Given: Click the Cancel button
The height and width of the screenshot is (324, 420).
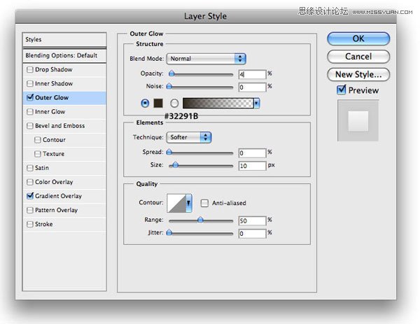Looking at the screenshot, I should click(x=358, y=56).
